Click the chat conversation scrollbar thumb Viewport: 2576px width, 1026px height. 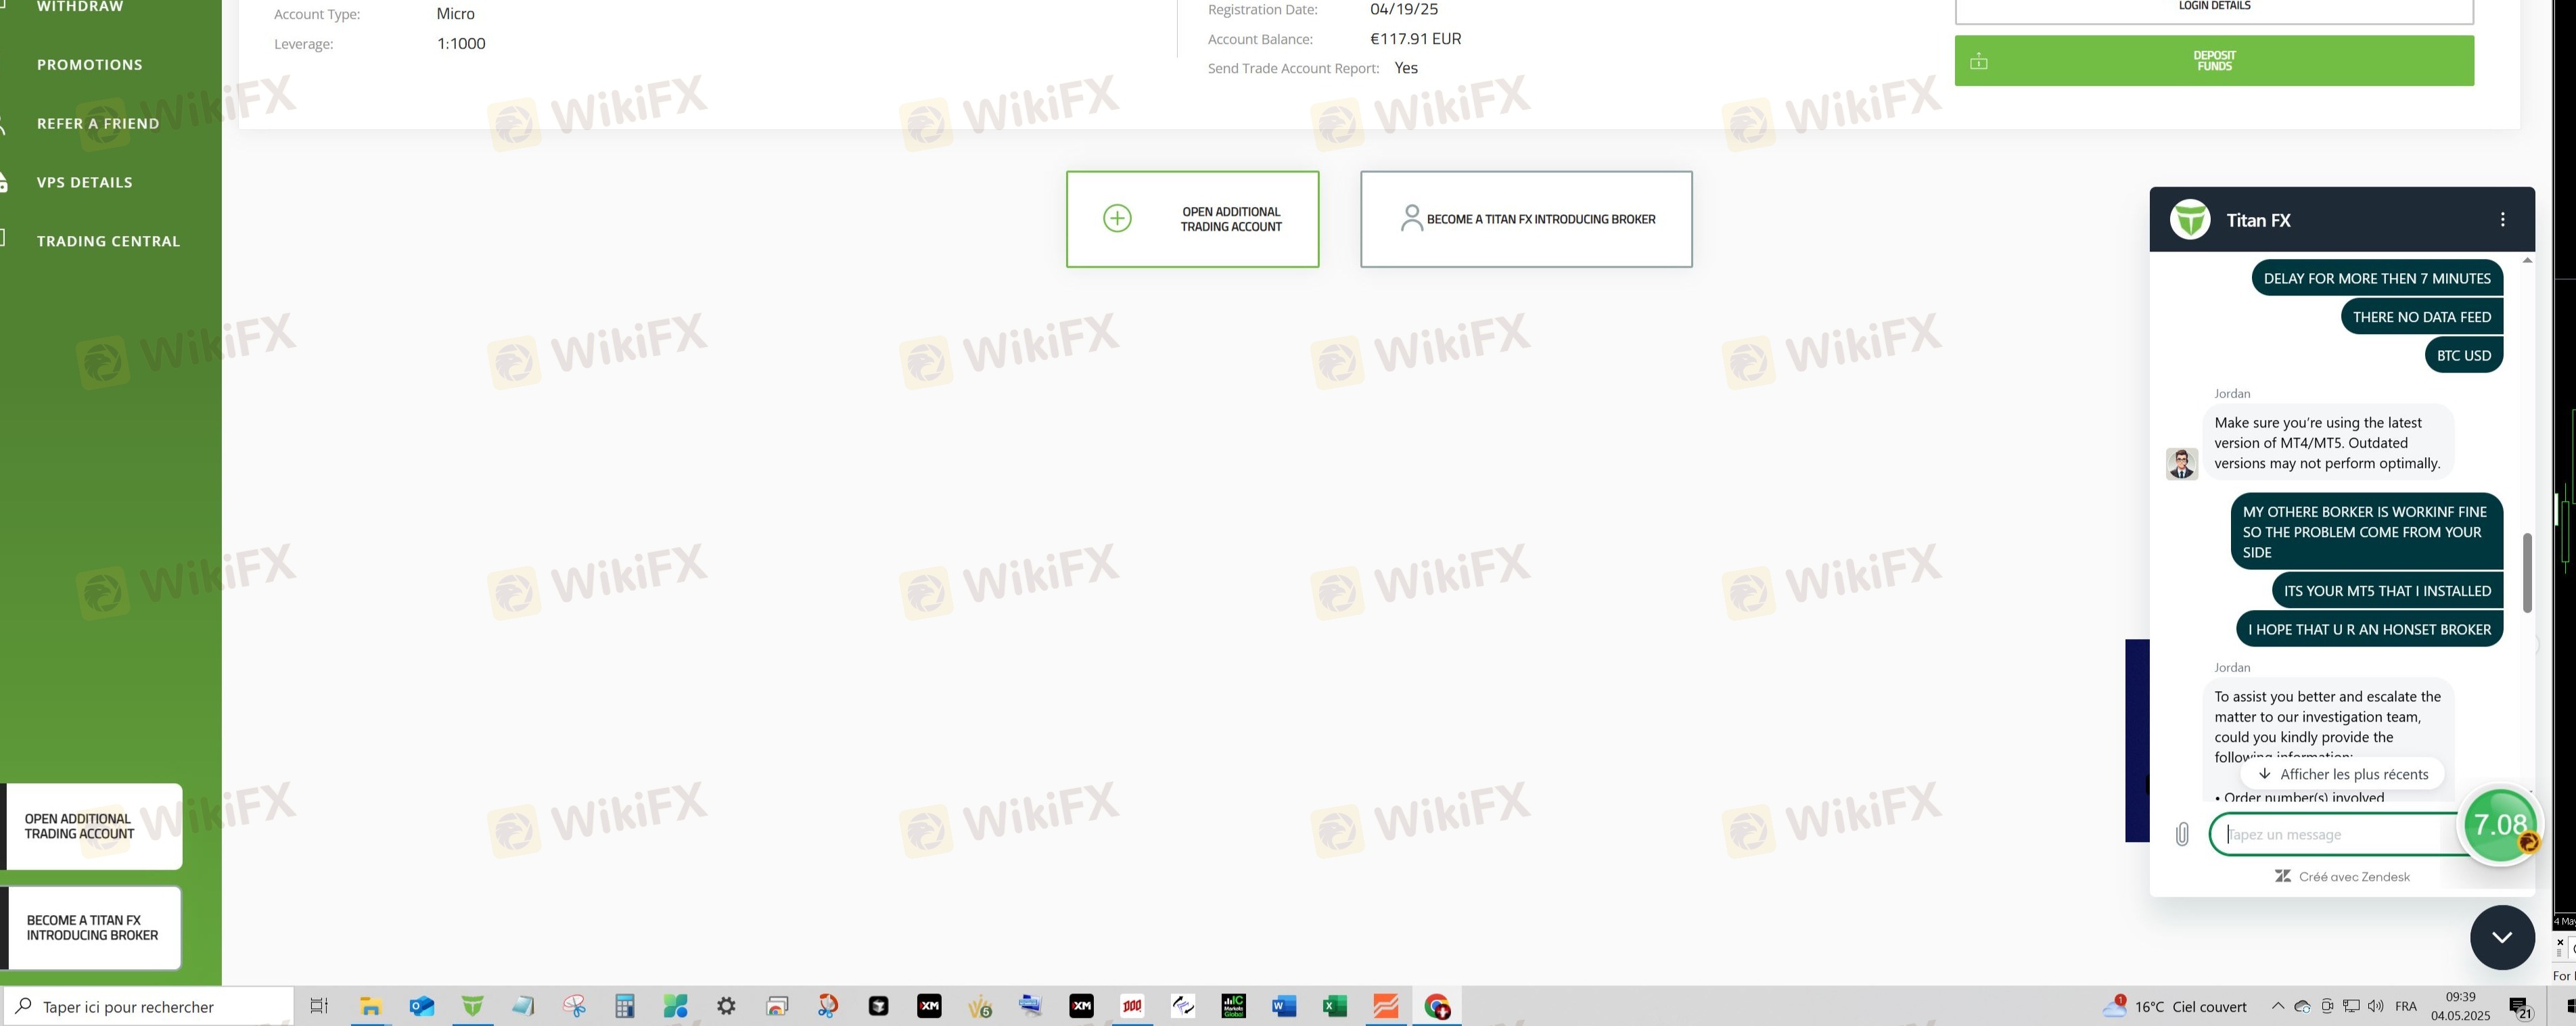tap(2527, 573)
